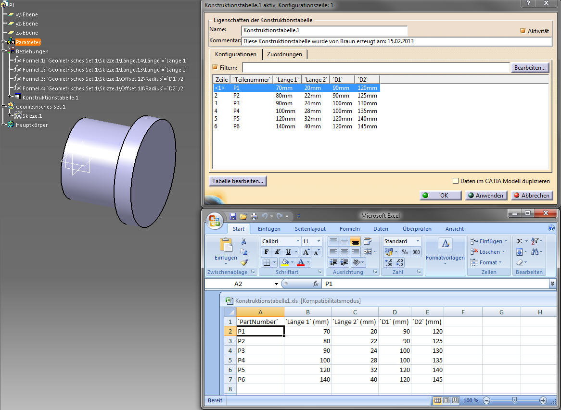This screenshot has height=410, width=561.
Task: Click the decrease decimal places icon
Action: 400,263
